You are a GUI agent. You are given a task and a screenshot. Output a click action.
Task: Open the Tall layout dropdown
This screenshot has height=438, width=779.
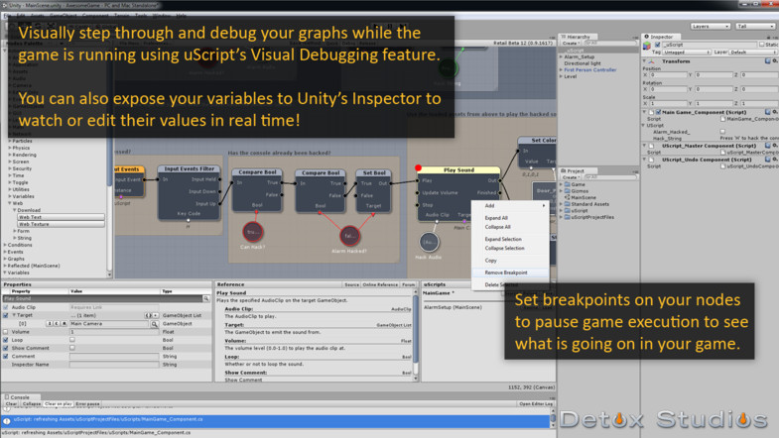pyautogui.click(x=754, y=27)
